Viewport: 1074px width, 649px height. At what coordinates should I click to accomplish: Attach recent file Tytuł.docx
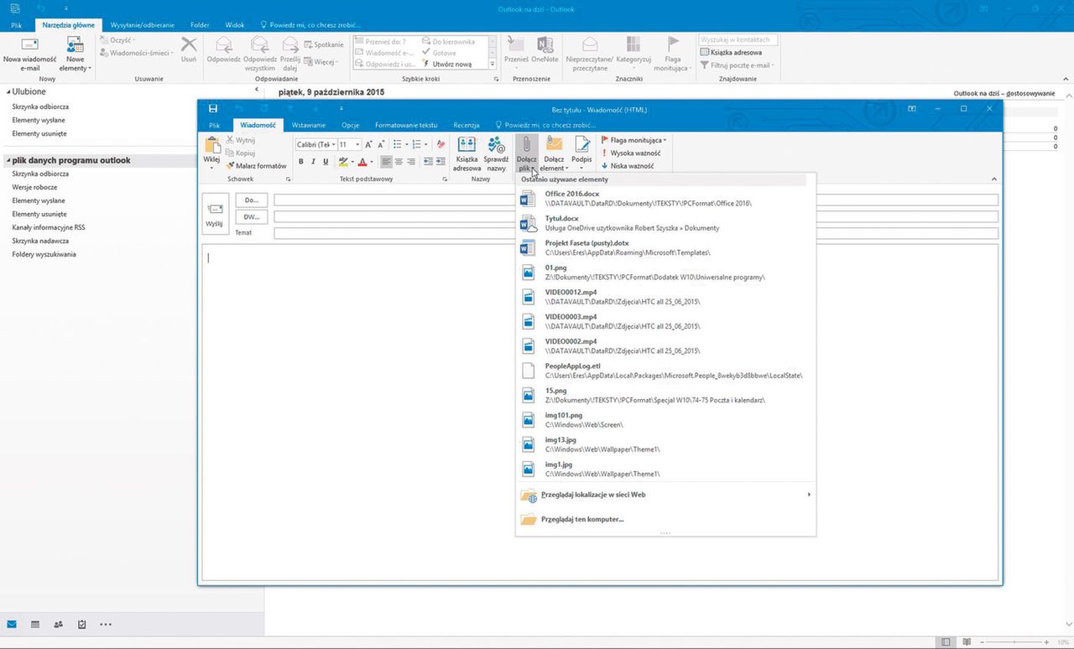665,223
